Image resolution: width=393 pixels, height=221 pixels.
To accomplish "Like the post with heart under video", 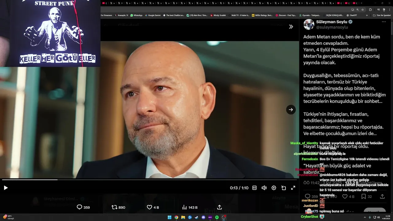I will pyautogui.click(x=153, y=207).
